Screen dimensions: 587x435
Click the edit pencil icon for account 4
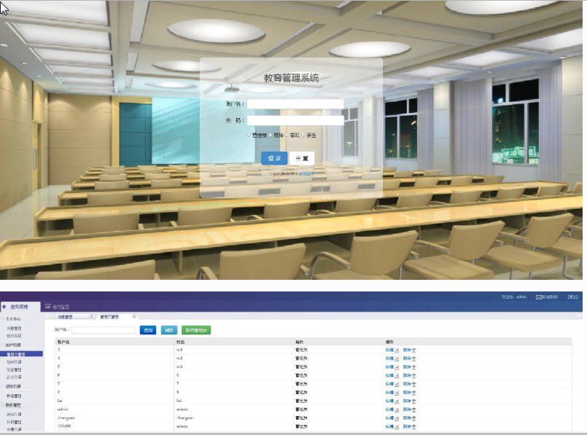point(397,358)
